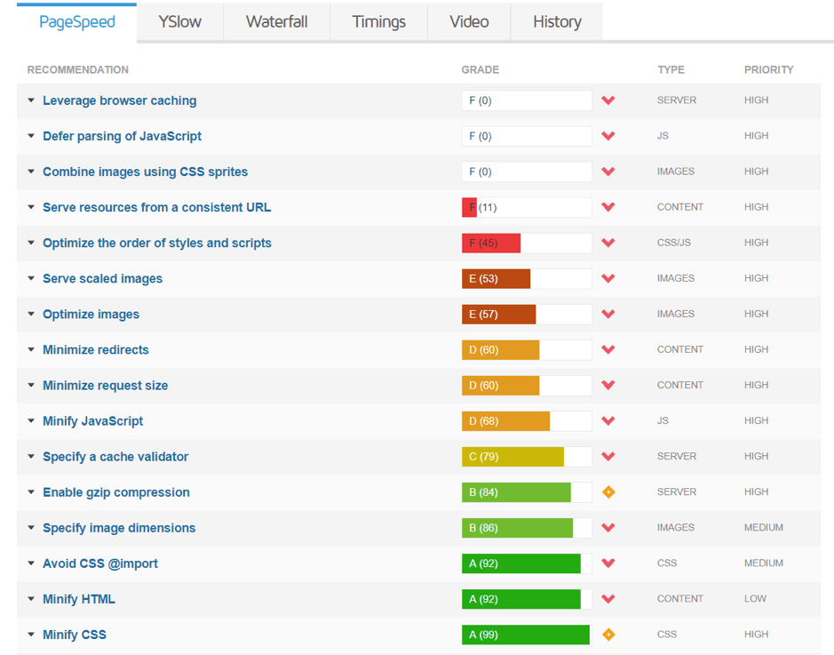The image size is (834, 655).
Task: Click red chevron icon for Defer parsing of JavaScript
Action: [608, 136]
